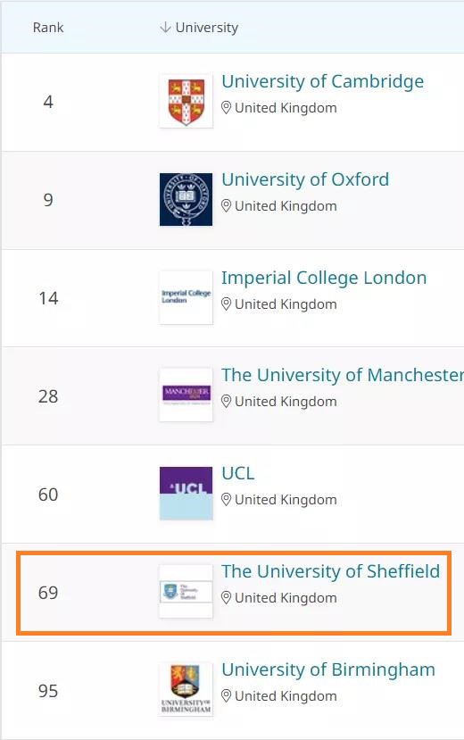Click the Manchester purple logo
Viewport: 464px width, 740px height.
click(186, 395)
